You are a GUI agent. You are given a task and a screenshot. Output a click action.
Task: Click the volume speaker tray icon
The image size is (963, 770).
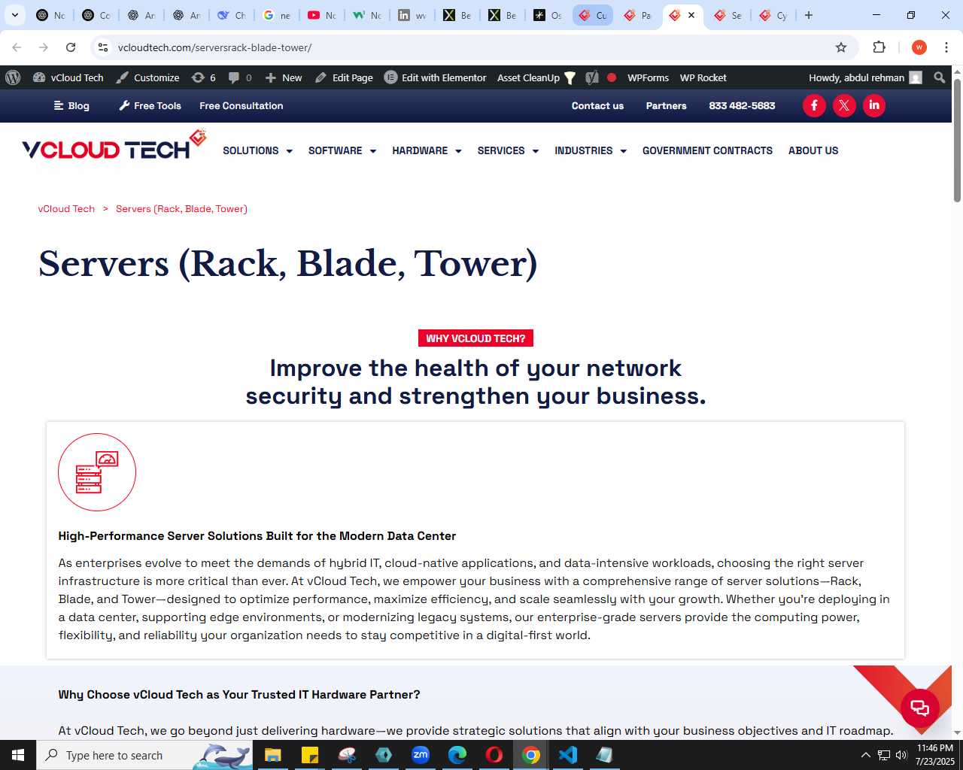901,755
